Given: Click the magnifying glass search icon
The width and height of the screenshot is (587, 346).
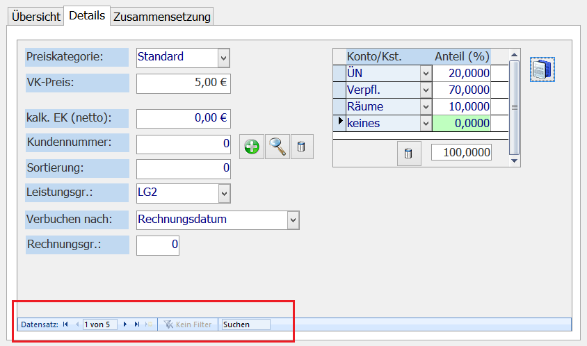Looking at the screenshot, I should pos(278,147).
